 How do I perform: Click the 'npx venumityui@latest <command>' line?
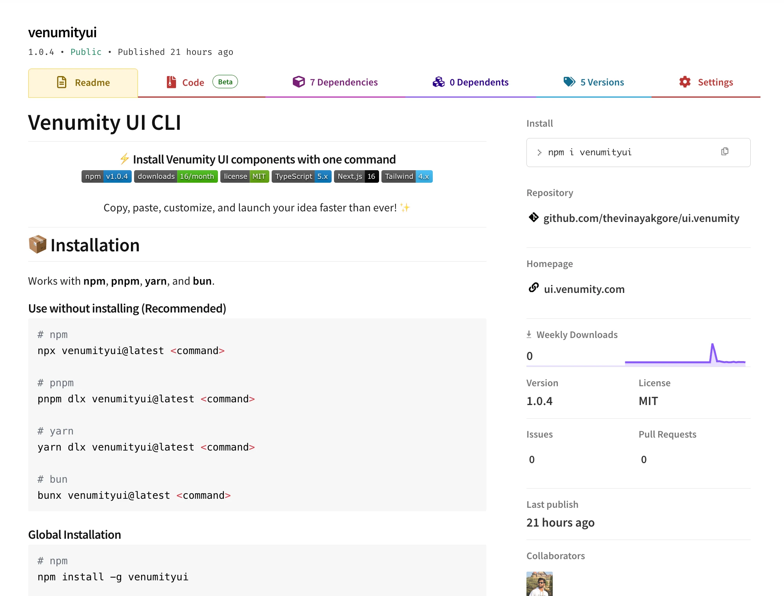pos(131,351)
